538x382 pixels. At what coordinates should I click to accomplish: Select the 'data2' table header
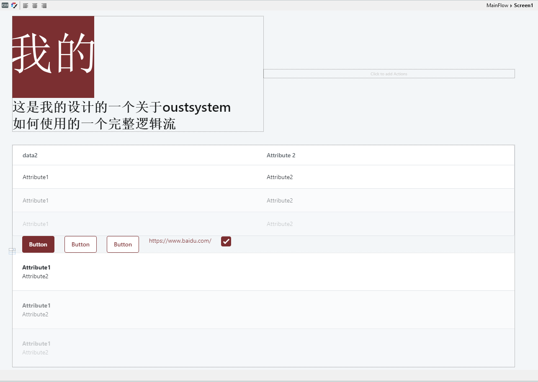click(30, 155)
